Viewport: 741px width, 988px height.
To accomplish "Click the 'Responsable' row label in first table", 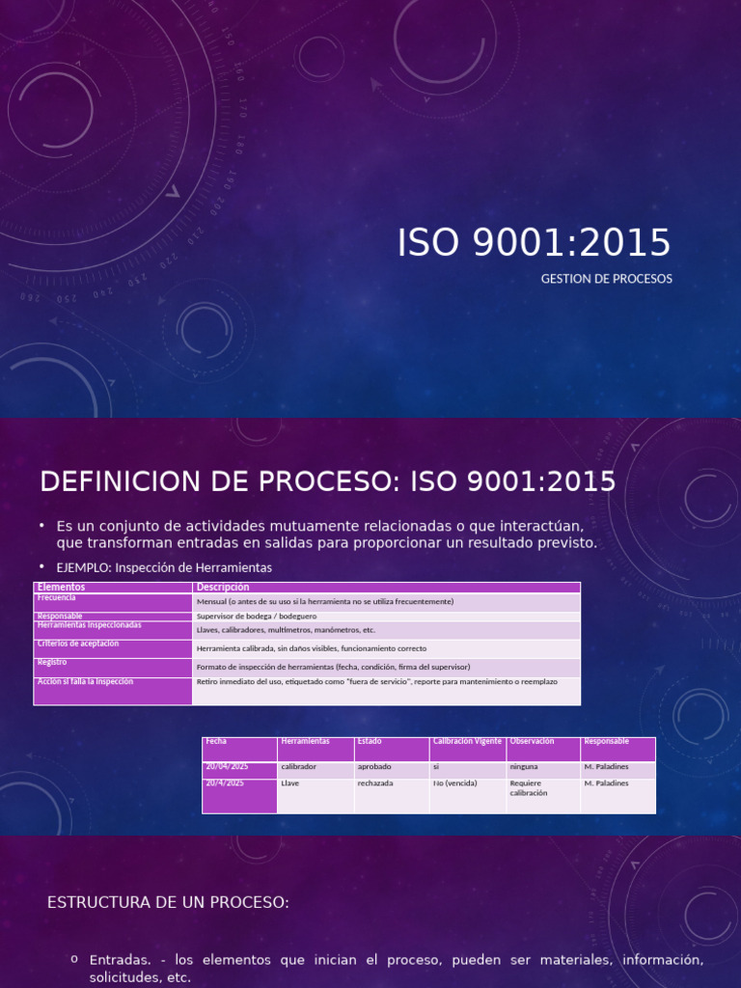I will pyautogui.click(x=113, y=617).
